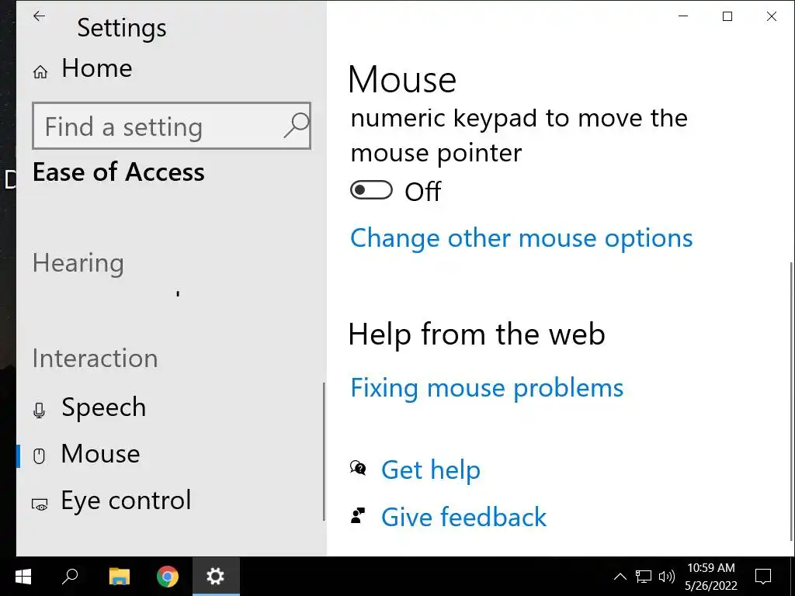
Task: Click the Get help chat icon
Action: click(x=358, y=468)
